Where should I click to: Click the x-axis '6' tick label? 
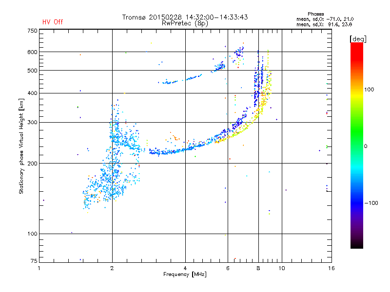228,268
